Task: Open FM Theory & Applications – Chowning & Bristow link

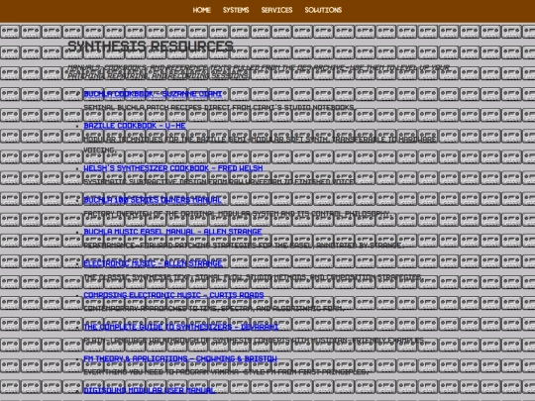Action: (180, 358)
